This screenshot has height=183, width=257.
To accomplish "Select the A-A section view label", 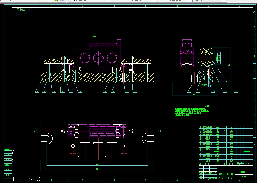I will click(94, 36).
